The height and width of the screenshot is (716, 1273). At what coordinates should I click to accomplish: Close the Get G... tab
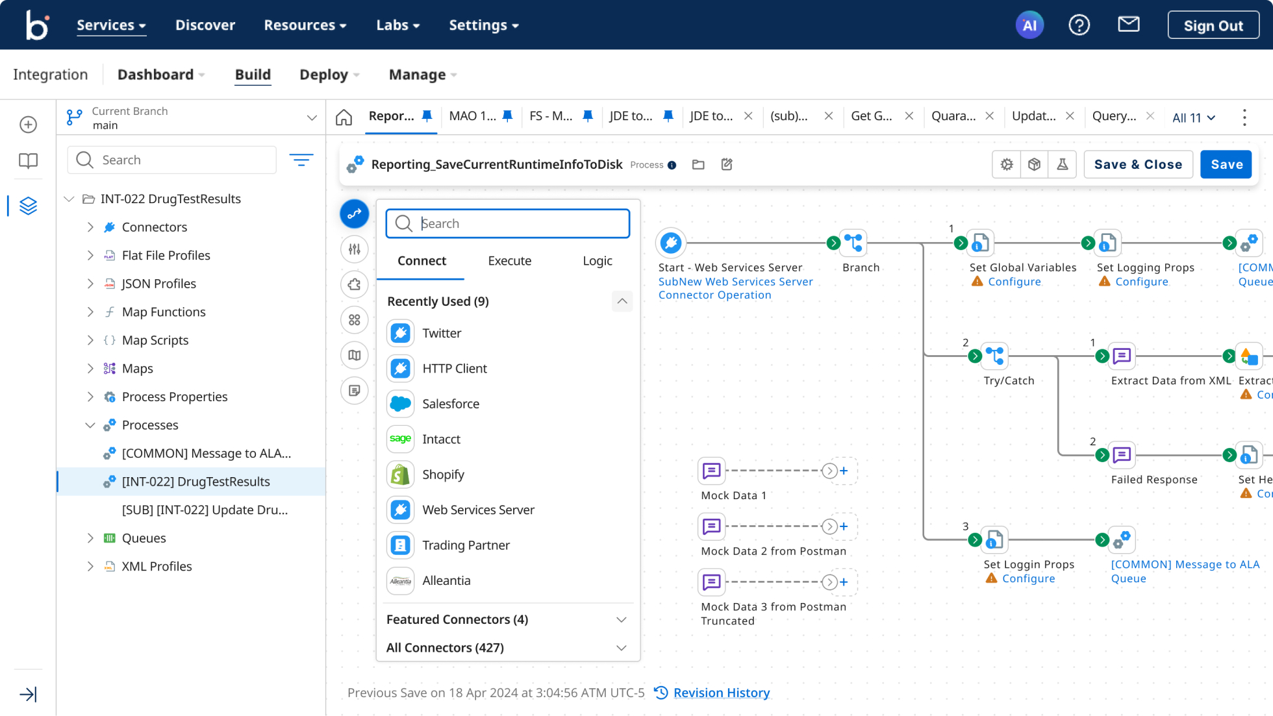909,116
